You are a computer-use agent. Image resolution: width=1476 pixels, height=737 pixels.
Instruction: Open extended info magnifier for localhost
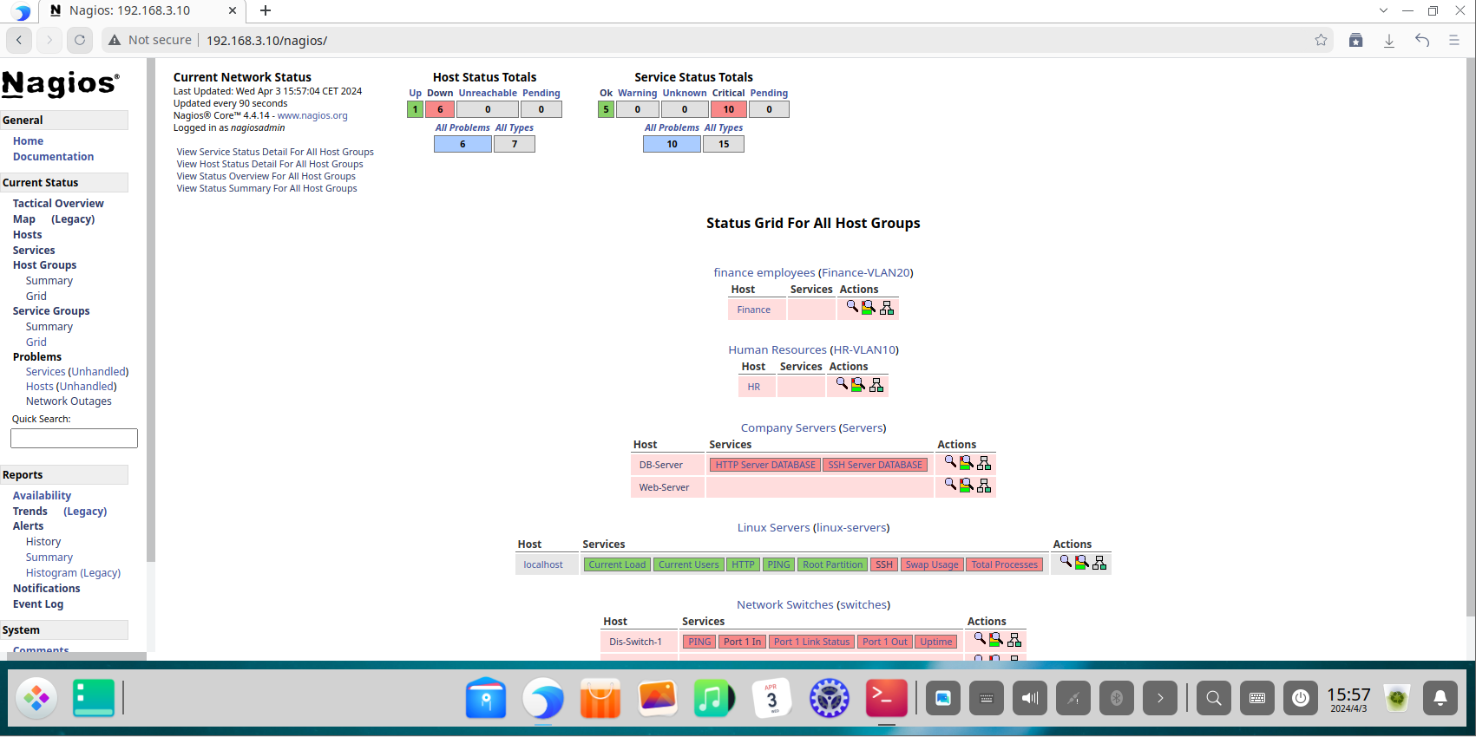[1066, 562]
